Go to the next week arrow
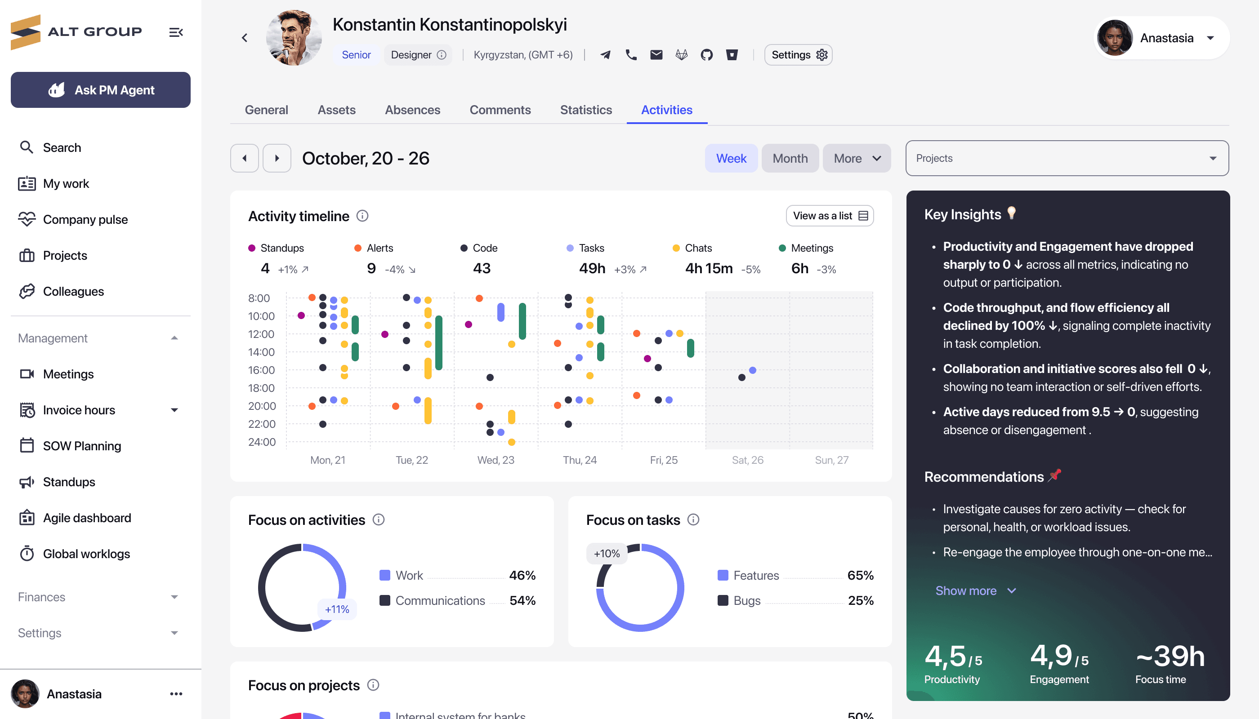Viewport: 1259px width, 719px height. point(277,159)
